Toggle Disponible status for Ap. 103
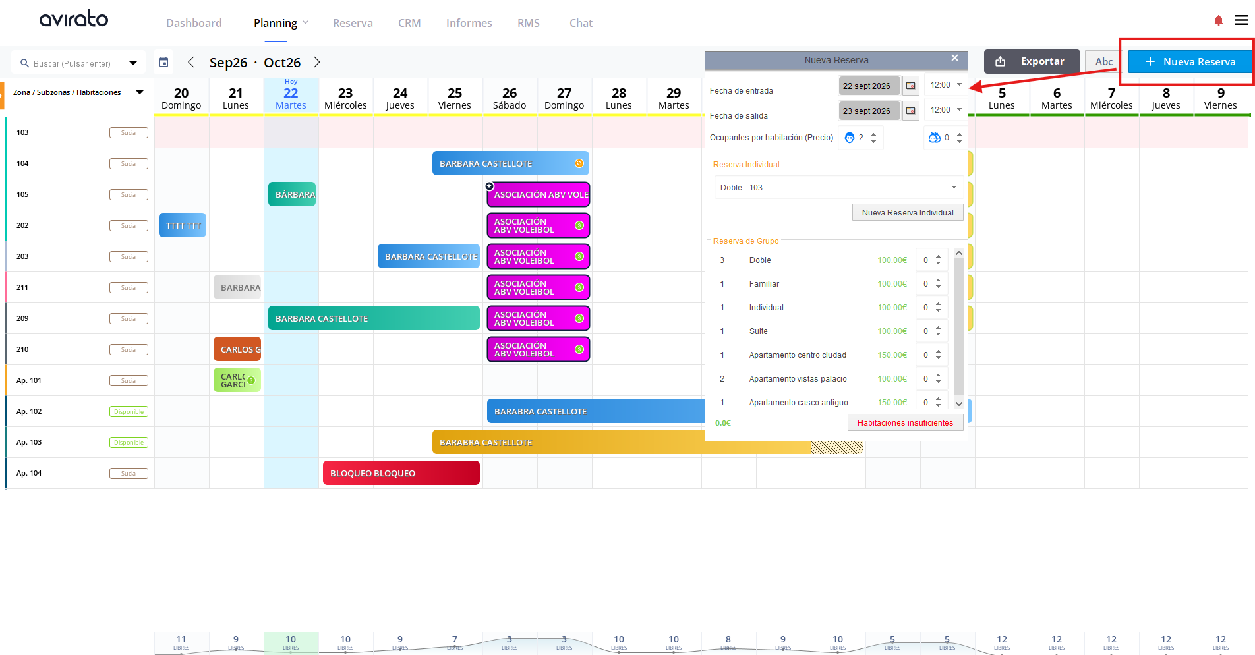Image resolution: width=1255 pixels, height=655 pixels. [x=129, y=443]
